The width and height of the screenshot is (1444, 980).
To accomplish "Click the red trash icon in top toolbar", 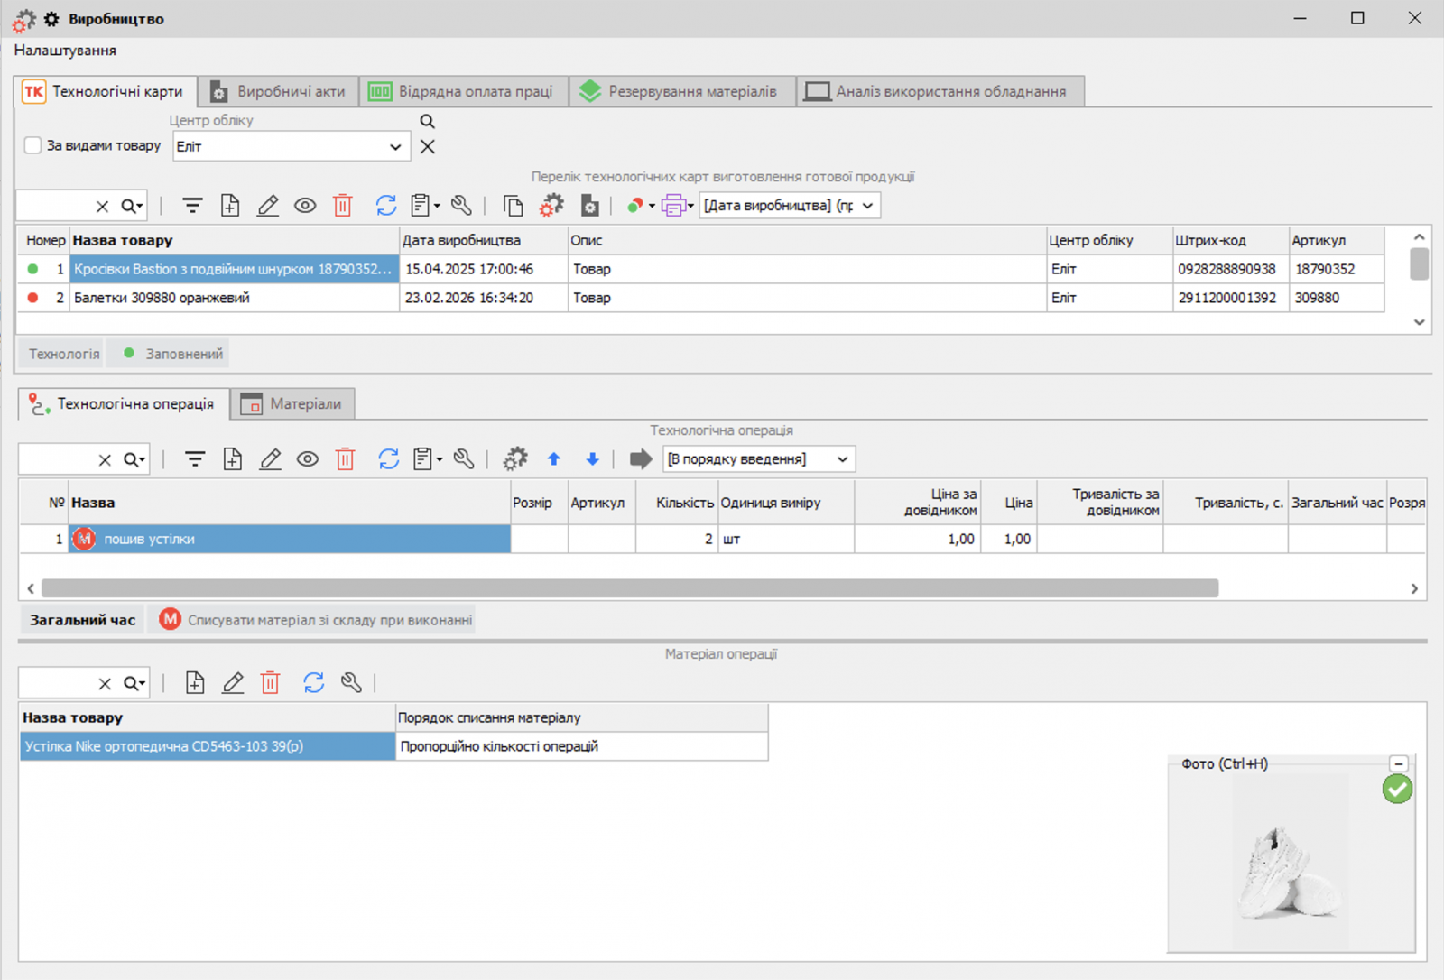I will tap(343, 206).
